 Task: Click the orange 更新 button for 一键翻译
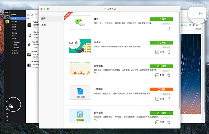coord(161,90)
